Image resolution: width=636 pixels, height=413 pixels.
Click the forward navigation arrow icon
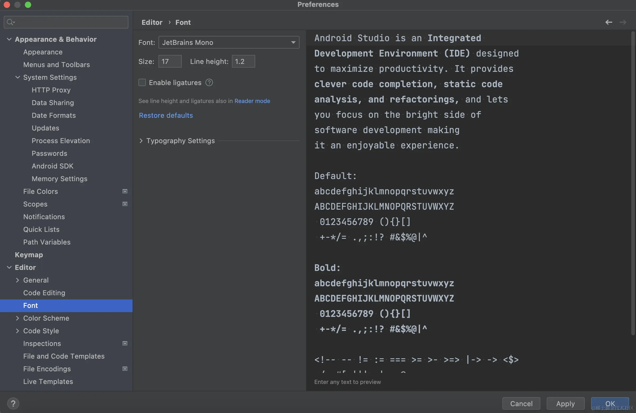tap(623, 22)
